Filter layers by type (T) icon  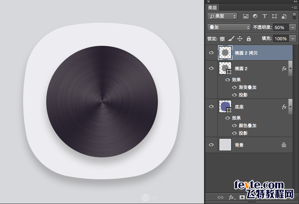tap(265, 16)
